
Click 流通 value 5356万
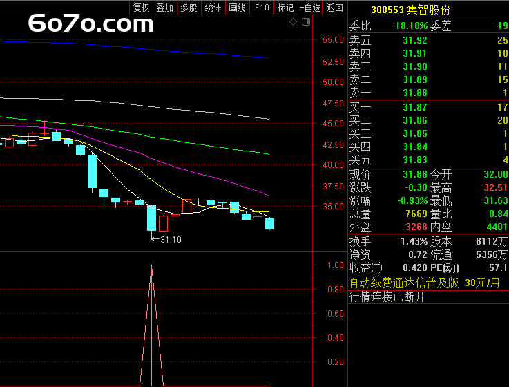point(492,254)
